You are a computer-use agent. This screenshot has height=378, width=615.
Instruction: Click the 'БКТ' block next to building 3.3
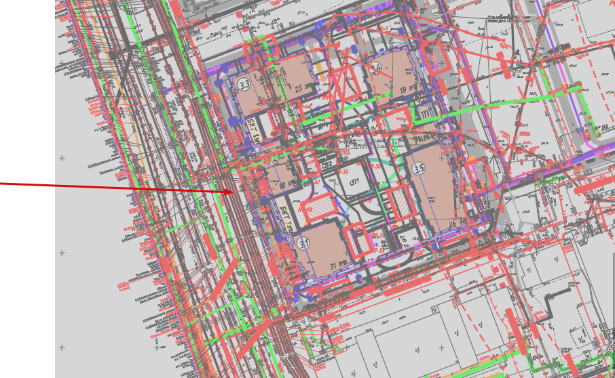point(253,131)
